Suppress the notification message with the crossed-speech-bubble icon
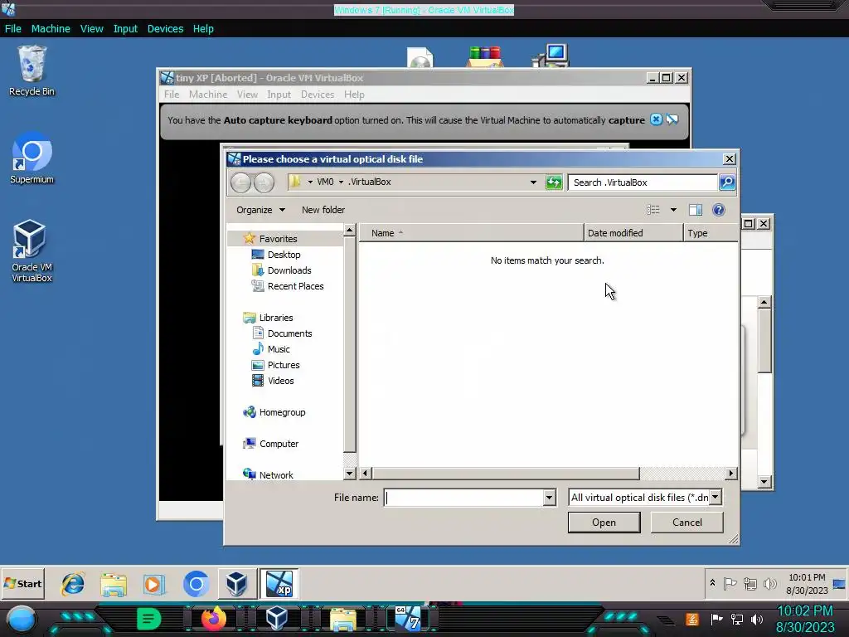The height and width of the screenshot is (637, 849). click(x=672, y=119)
